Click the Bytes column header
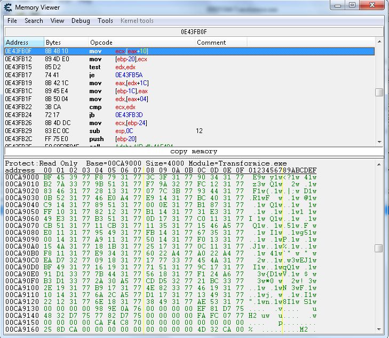Viewport: 389px width, 338px height. pos(65,42)
